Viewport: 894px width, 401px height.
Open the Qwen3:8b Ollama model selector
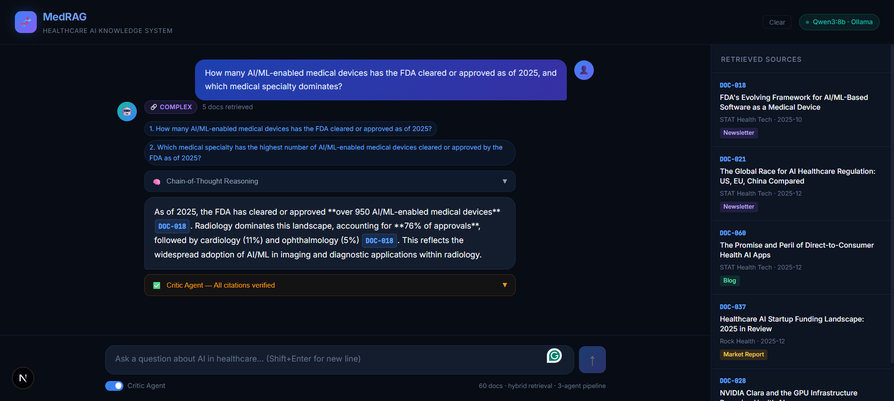[839, 22]
